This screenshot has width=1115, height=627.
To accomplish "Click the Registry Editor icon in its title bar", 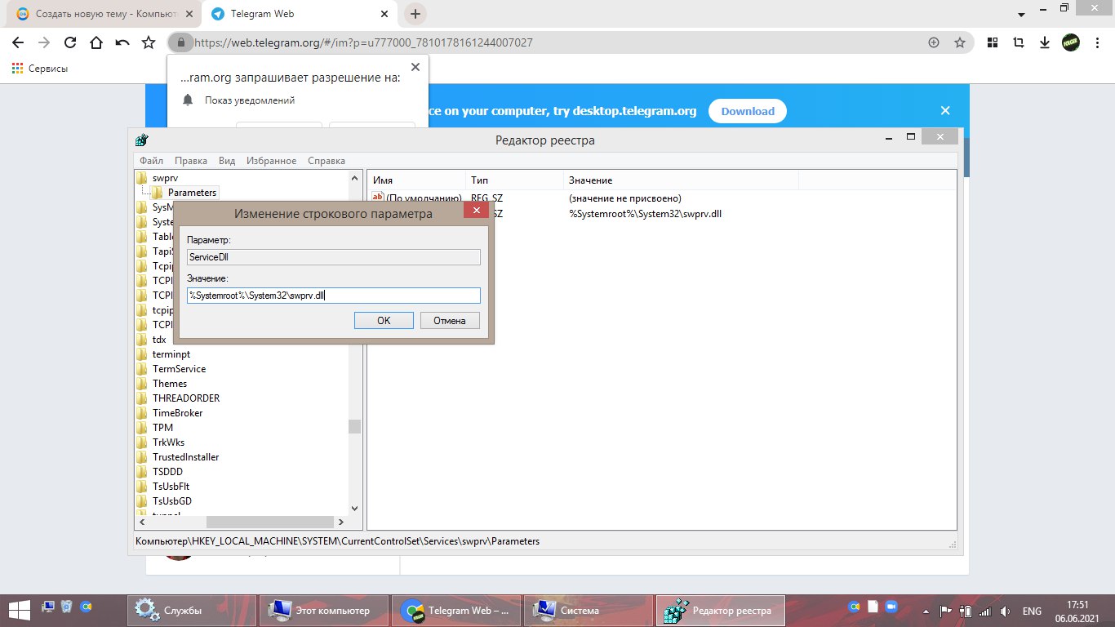I will click(x=142, y=140).
